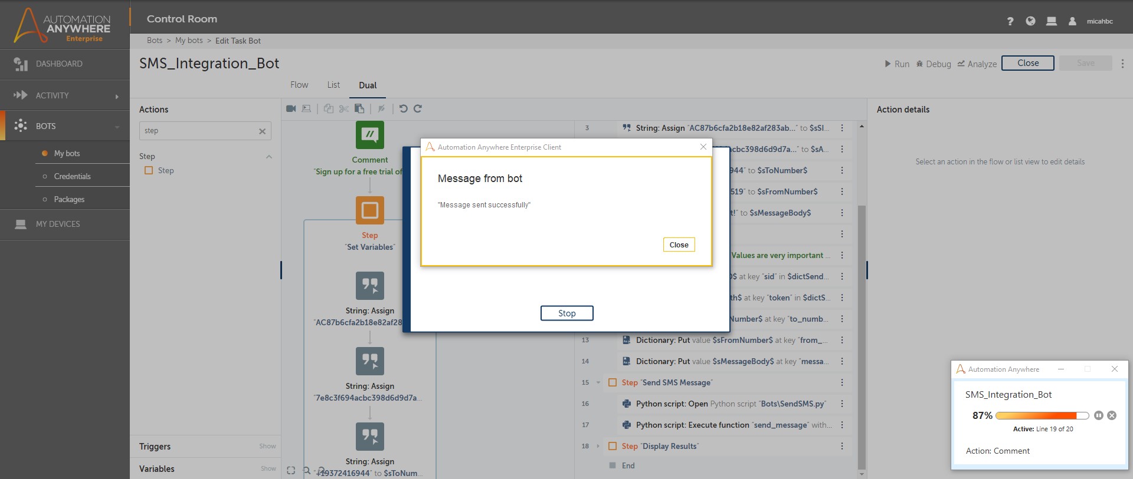Image resolution: width=1133 pixels, height=479 pixels.
Task: Open options menu for Step 'Send SMS Message'
Action: (x=842, y=382)
